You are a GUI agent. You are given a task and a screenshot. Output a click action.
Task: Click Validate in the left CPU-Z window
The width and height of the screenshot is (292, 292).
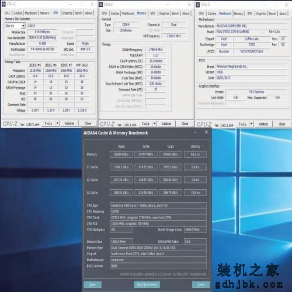click(x=69, y=123)
